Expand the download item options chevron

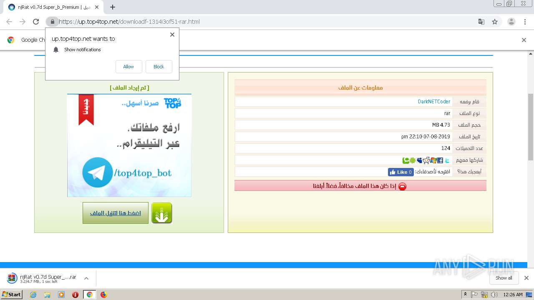coord(86,278)
